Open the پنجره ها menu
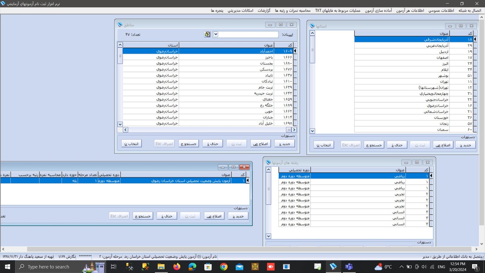Viewport: 485px width, 273px height. [217, 10]
